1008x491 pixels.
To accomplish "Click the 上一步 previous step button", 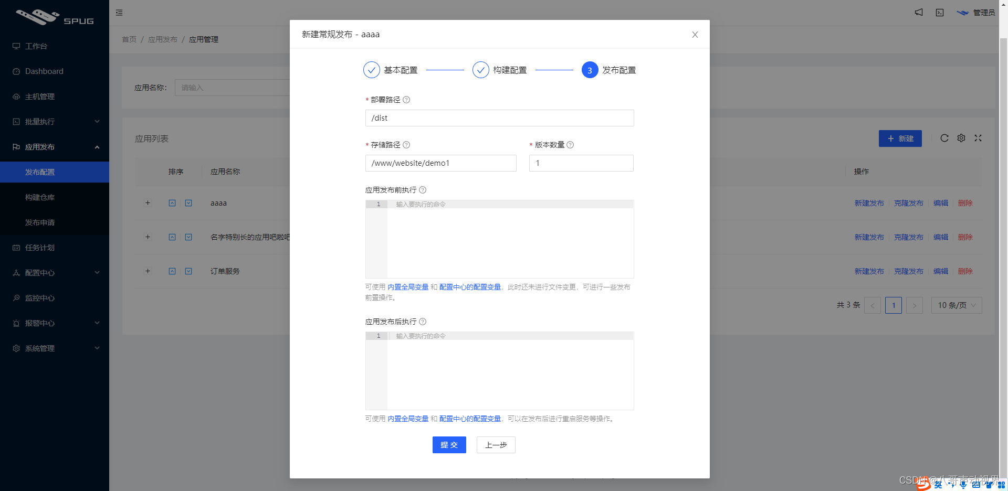I will coord(496,445).
